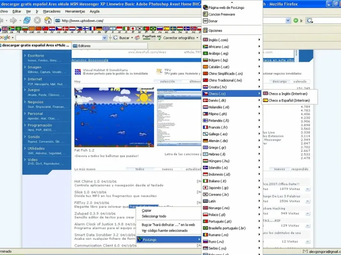Choose Seleccionar todo in context menu
This screenshot has height=255, width=341.
click(x=154, y=216)
